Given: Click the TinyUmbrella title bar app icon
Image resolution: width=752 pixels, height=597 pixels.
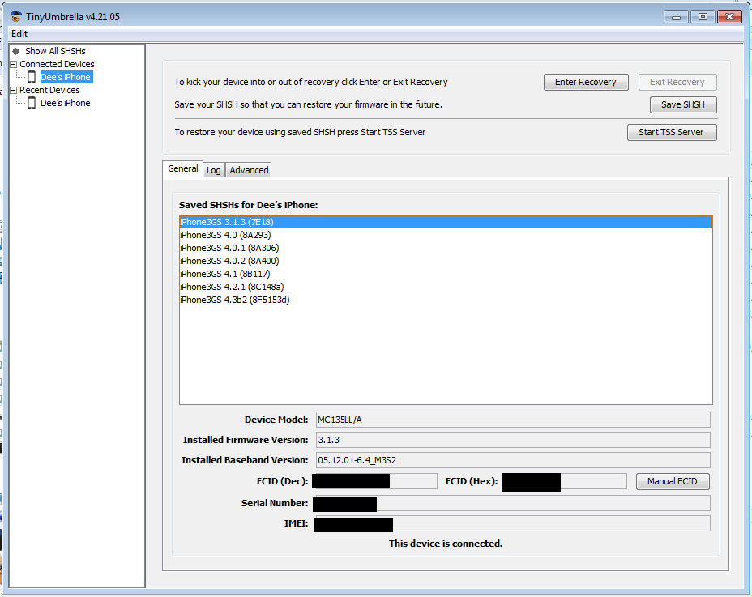Looking at the screenshot, I should pyautogui.click(x=16, y=16).
